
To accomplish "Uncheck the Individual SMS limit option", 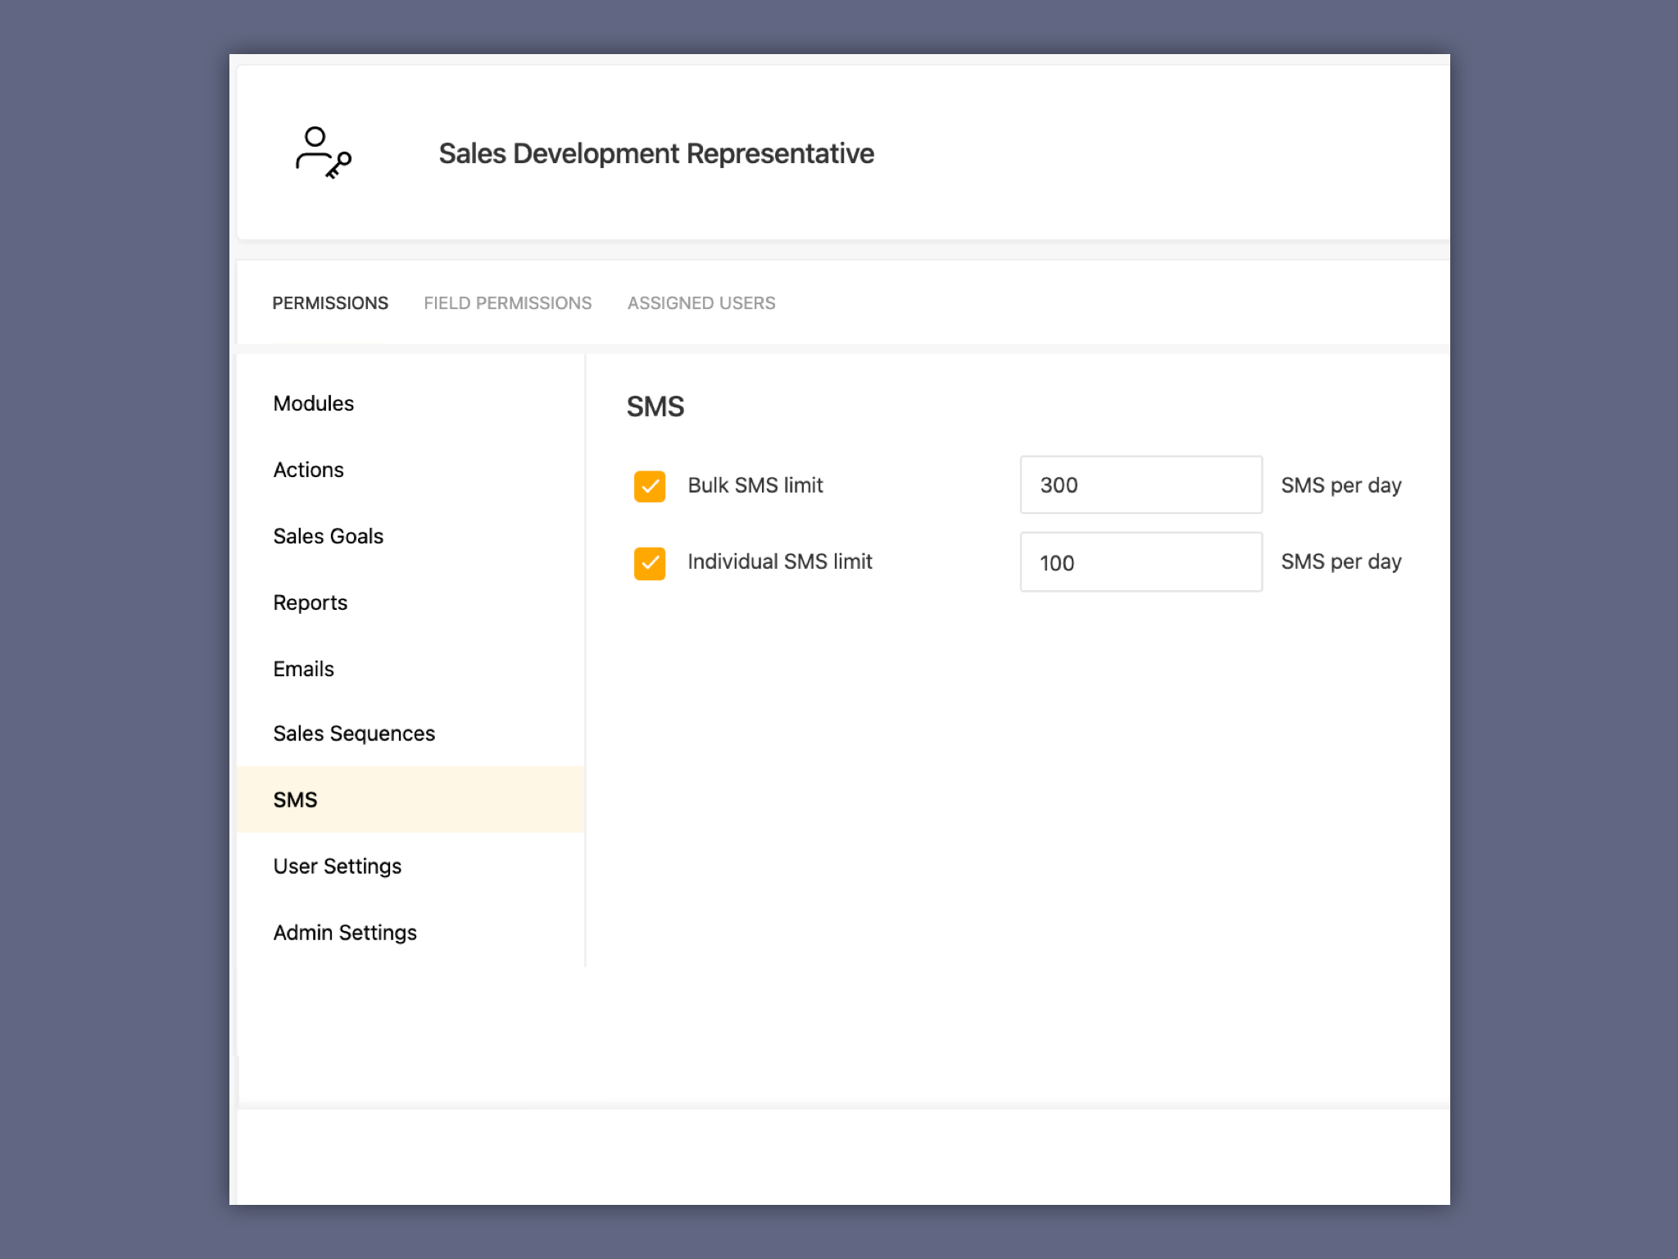I will (x=648, y=562).
